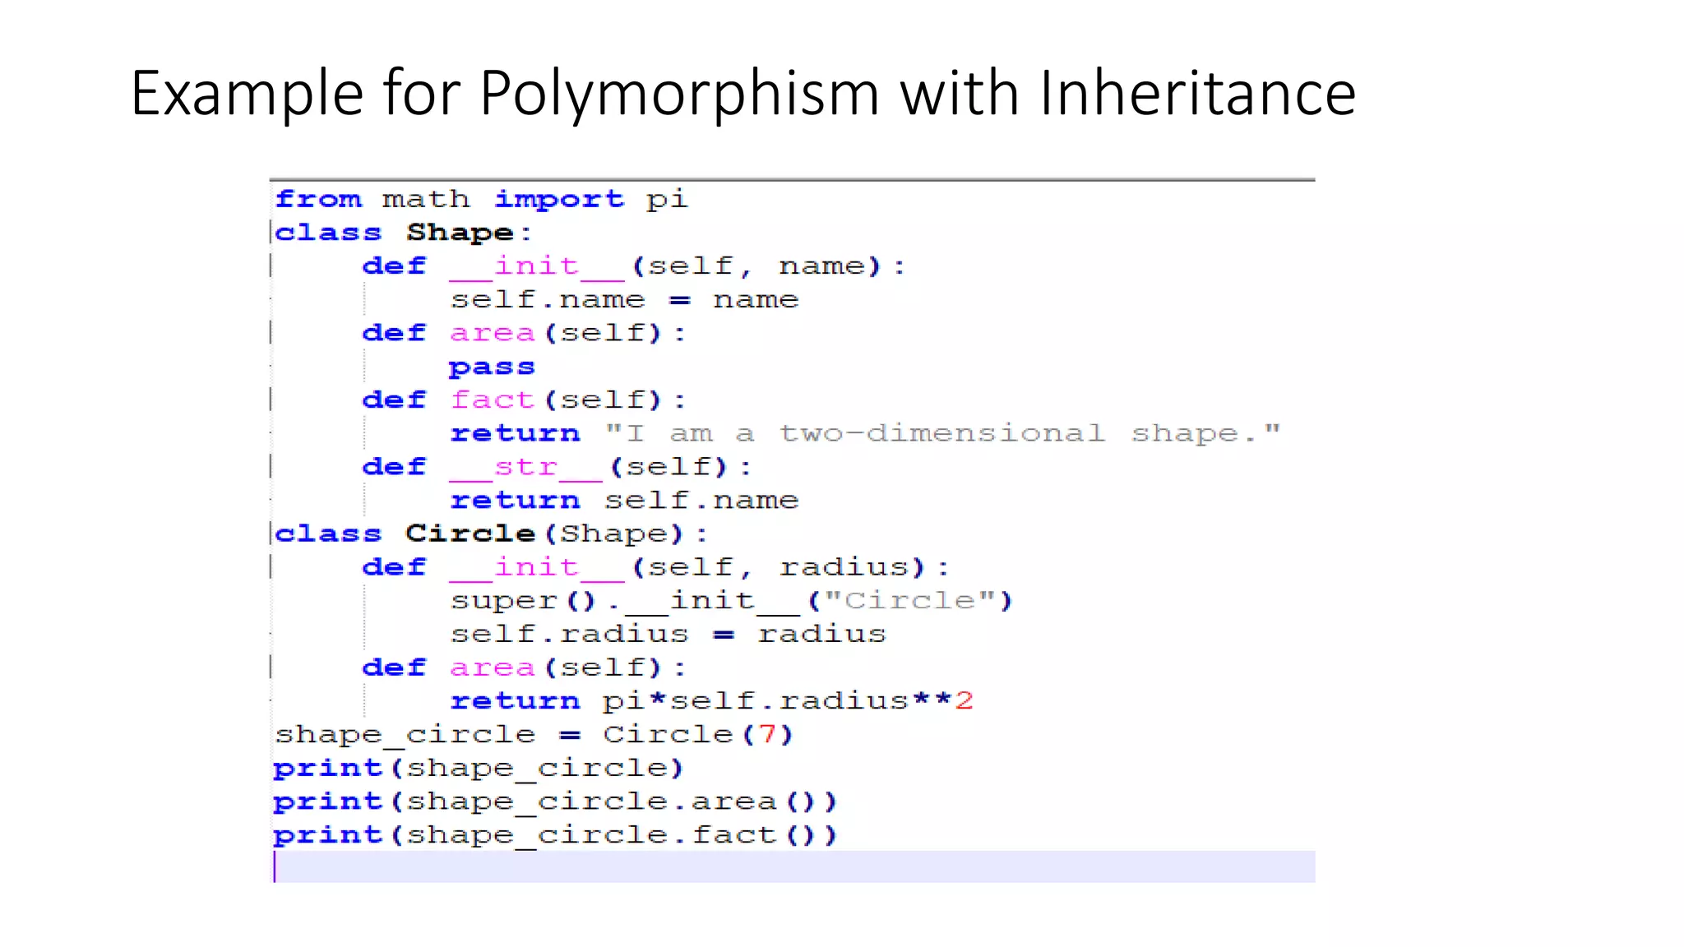Click the slide title about Polymorphism with Inheritance
Screen dimensions: 1684x947
pos(743,93)
